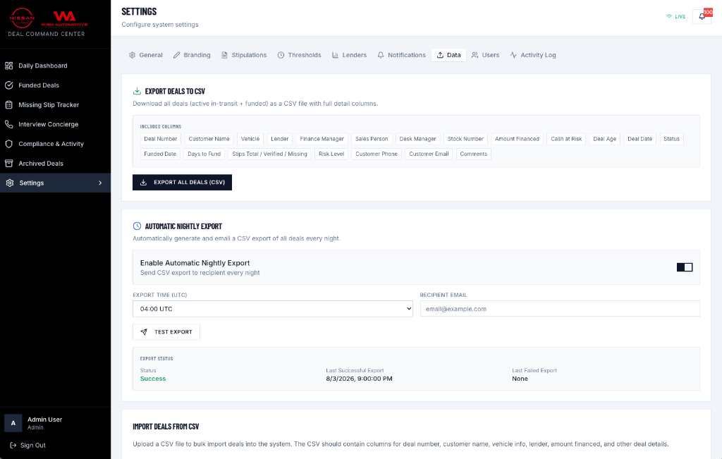Screen dimensions: 722x459
Task: Click the Last Successful Export date value
Action: [359, 379]
